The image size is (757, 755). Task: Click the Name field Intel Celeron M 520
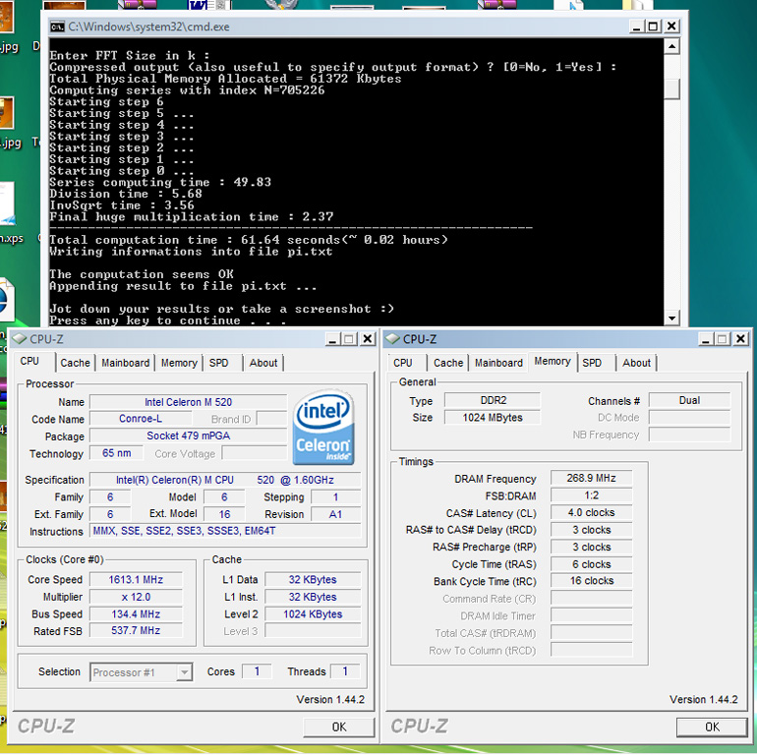(x=189, y=402)
